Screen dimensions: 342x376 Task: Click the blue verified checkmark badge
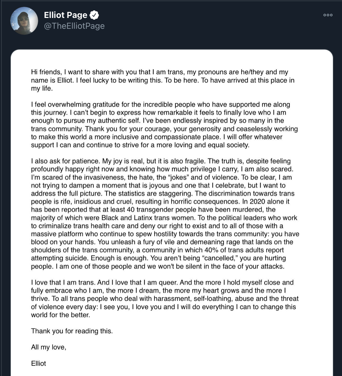coord(94,15)
